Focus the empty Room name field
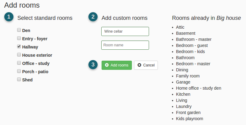Viewport: 246px width, 125px height. [x=125, y=45]
